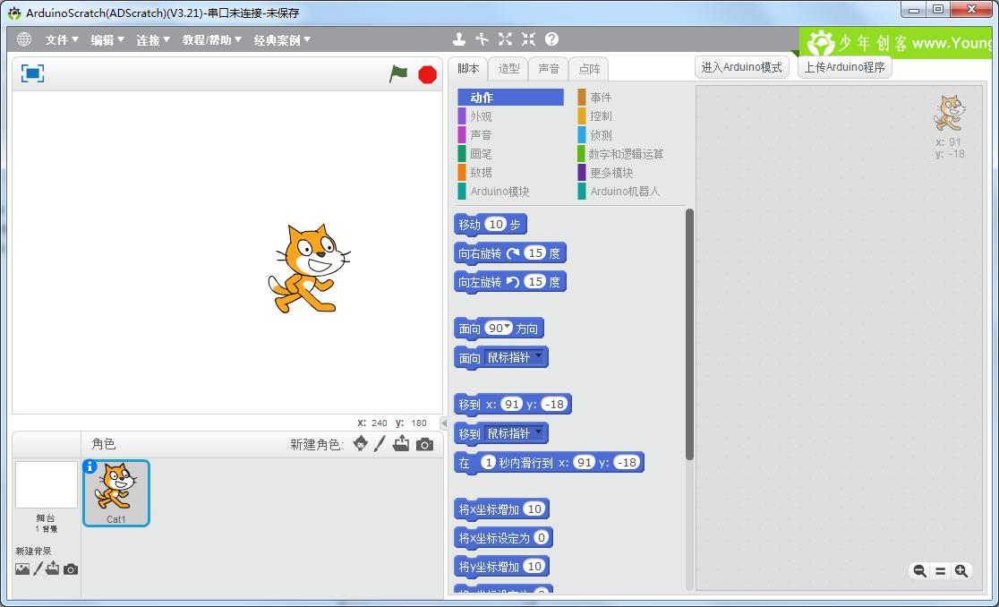Open the 教程/帮助 menu
This screenshot has width=999, height=607.
click(x=212, y=40)
